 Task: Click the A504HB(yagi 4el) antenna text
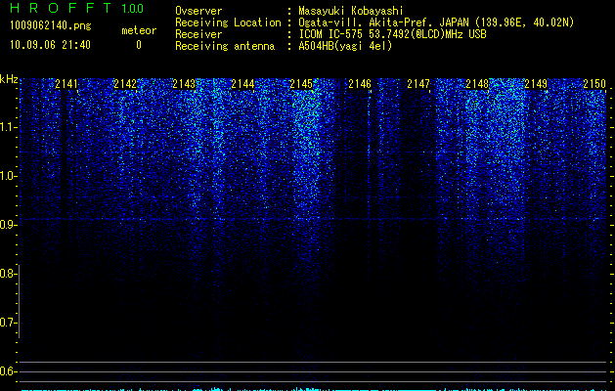(345, 46)
